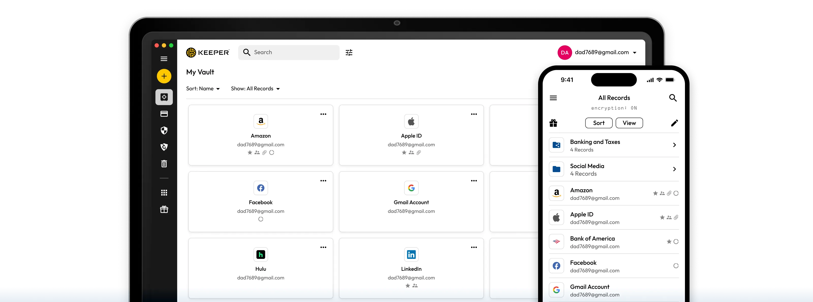This screenshot has height=302, width=813.
Task: Tap the phone gift icon
Action: (553, 123)
